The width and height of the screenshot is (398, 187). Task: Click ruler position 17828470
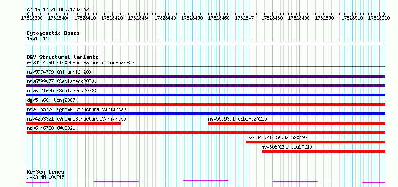pyautogui.click(x=246, y=18)
